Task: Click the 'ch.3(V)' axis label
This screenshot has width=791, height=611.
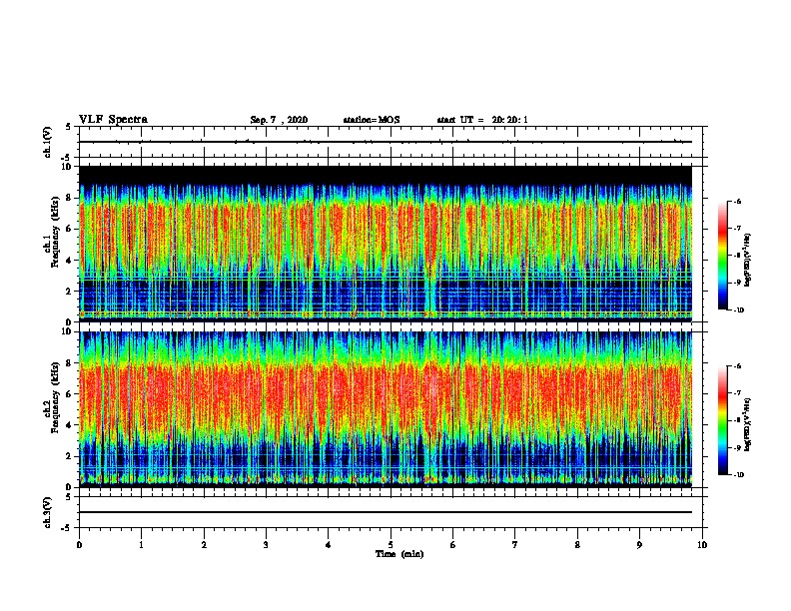Action: click(x=48, y=512)
